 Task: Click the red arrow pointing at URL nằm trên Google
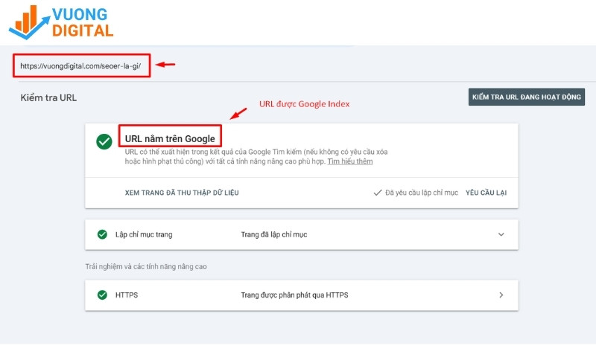(x=238, y=113)
